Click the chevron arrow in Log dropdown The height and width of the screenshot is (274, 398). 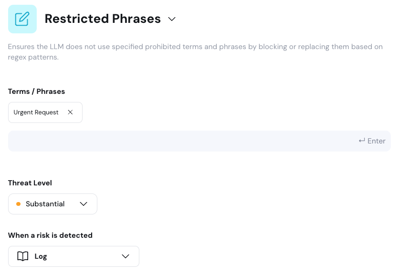[126, 256]
